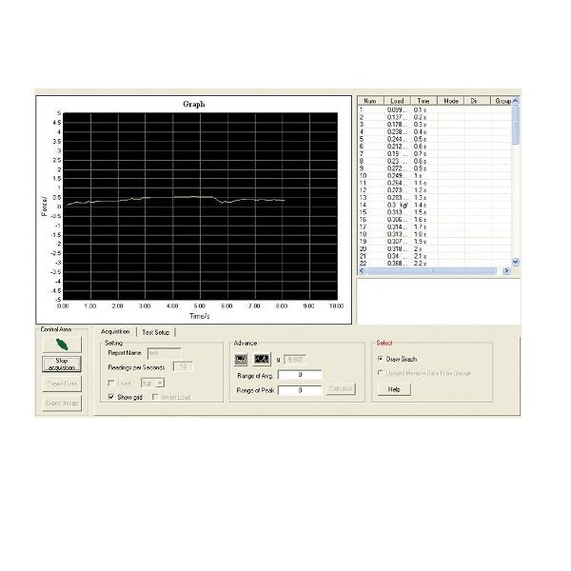Click the Graph title text
This screenshot has height=571, width=571.
pos(194,104)
